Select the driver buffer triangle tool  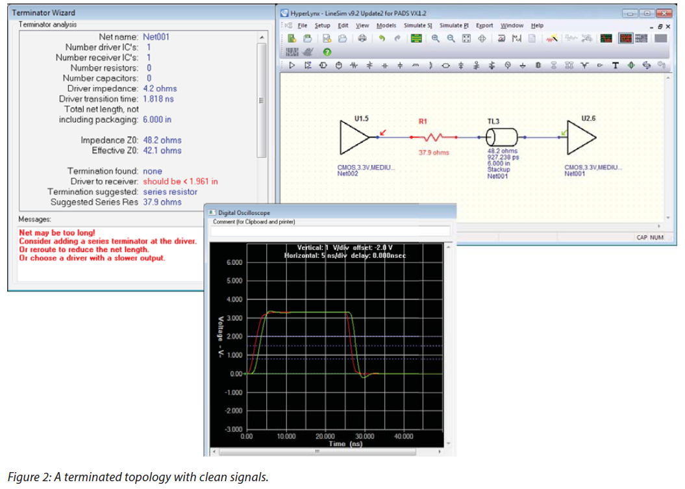(292, 66)
